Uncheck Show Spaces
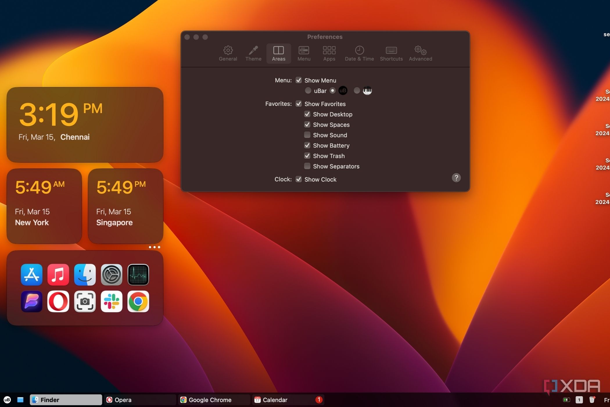Screen dimensions: 610x407 point(307,125)
